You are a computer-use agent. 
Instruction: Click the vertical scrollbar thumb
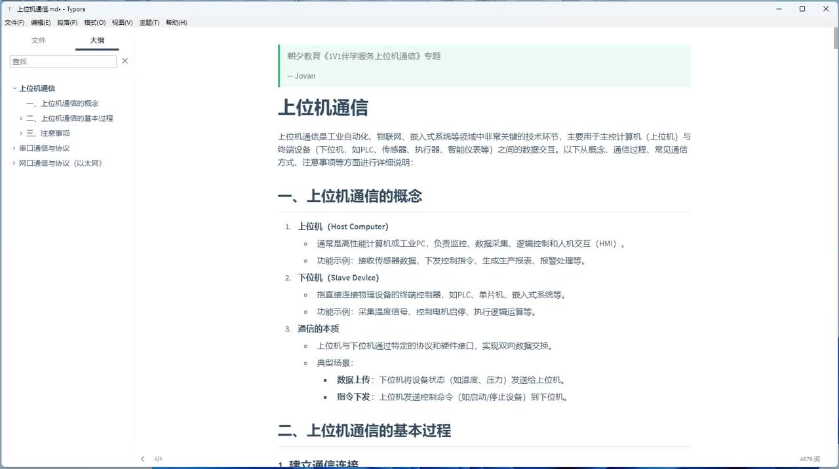tap(836, 38)
